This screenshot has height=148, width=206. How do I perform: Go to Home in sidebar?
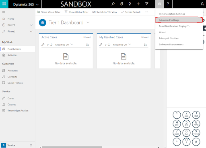(x=17, y=19)
